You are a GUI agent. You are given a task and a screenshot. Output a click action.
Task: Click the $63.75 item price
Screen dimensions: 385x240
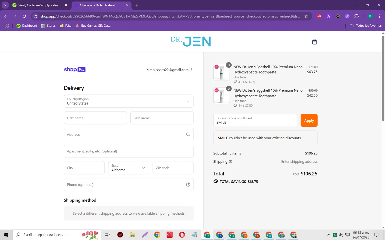[x=312, y=72]
